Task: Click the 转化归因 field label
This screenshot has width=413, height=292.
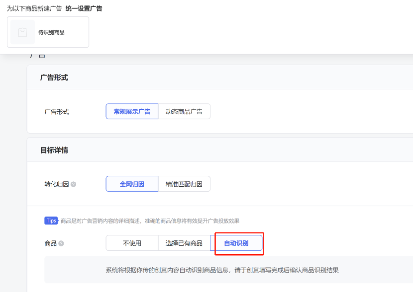Action: 57,184
